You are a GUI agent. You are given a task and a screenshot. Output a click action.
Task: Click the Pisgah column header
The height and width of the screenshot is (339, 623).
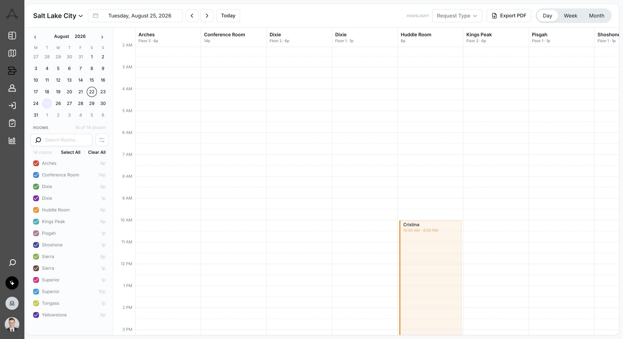(561, 37)
